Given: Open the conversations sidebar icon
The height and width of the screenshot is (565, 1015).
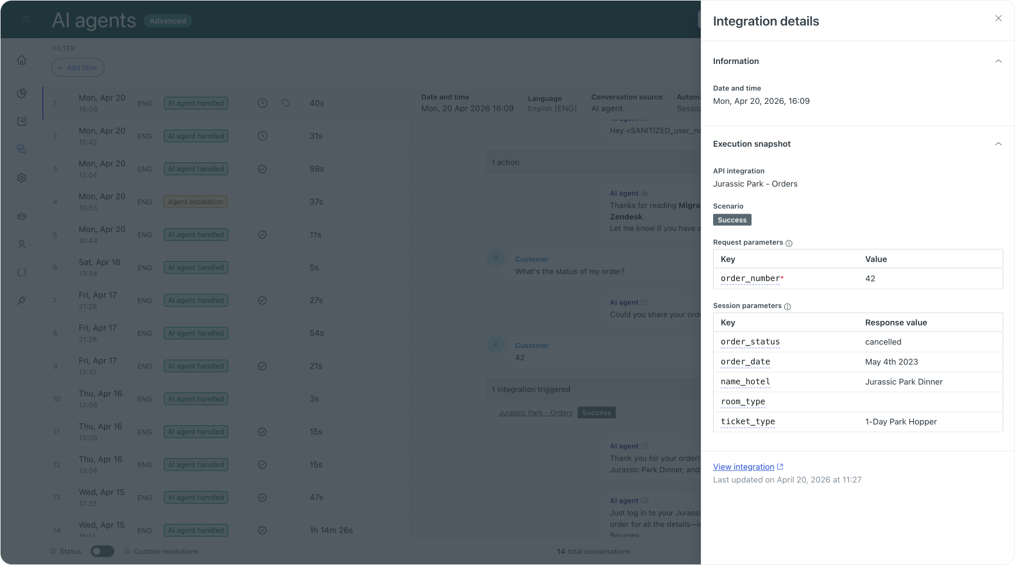Looking at the screenshot, I should point(22,150).
